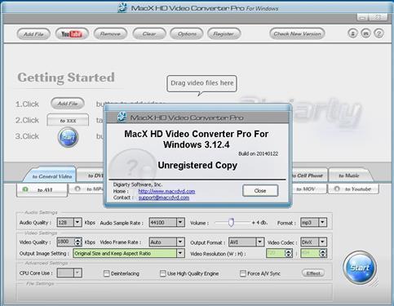Image resolution: width=394 pixels, height=306 pixels.
Task: Adjust the Video Quality spinner arrows
Action: point(78,242)
